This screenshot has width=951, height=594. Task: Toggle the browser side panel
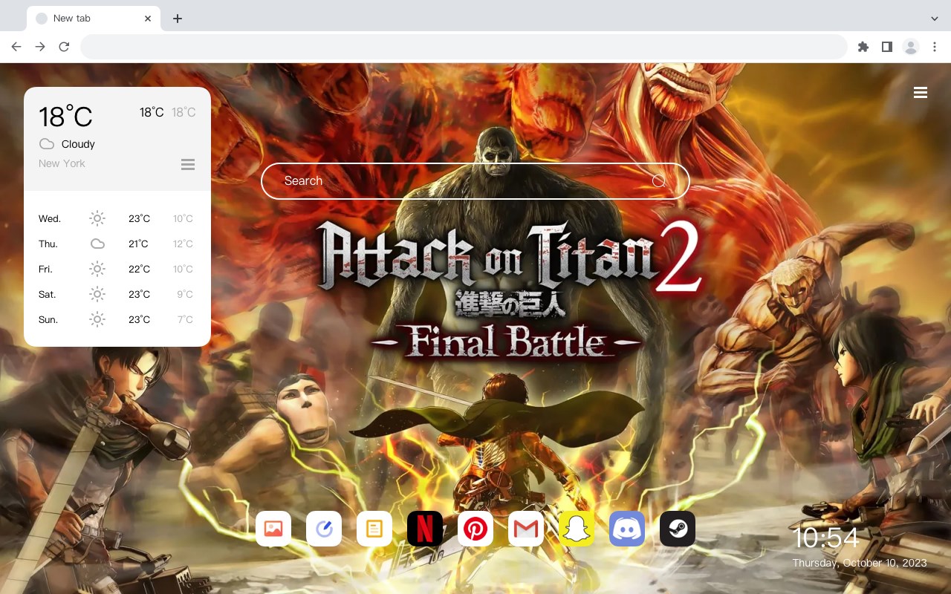886,47
